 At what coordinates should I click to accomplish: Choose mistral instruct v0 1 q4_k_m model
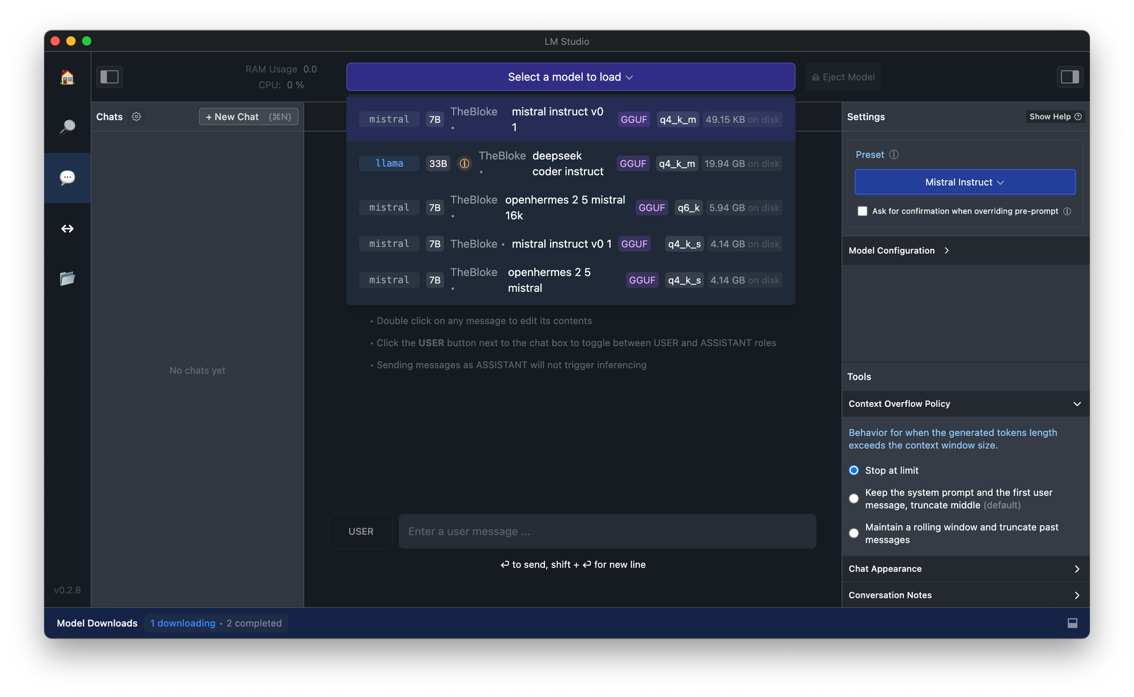pyautogui.click(x=570, y=120)
